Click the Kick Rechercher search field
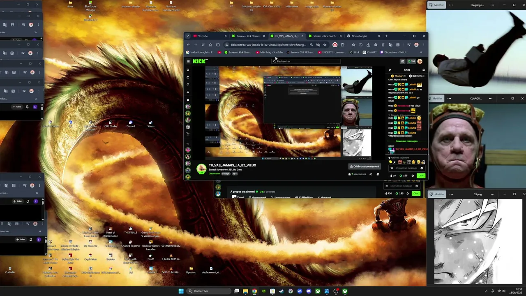Screen dimensions: 526x296 pyautogui.click(x=307, y=61)
